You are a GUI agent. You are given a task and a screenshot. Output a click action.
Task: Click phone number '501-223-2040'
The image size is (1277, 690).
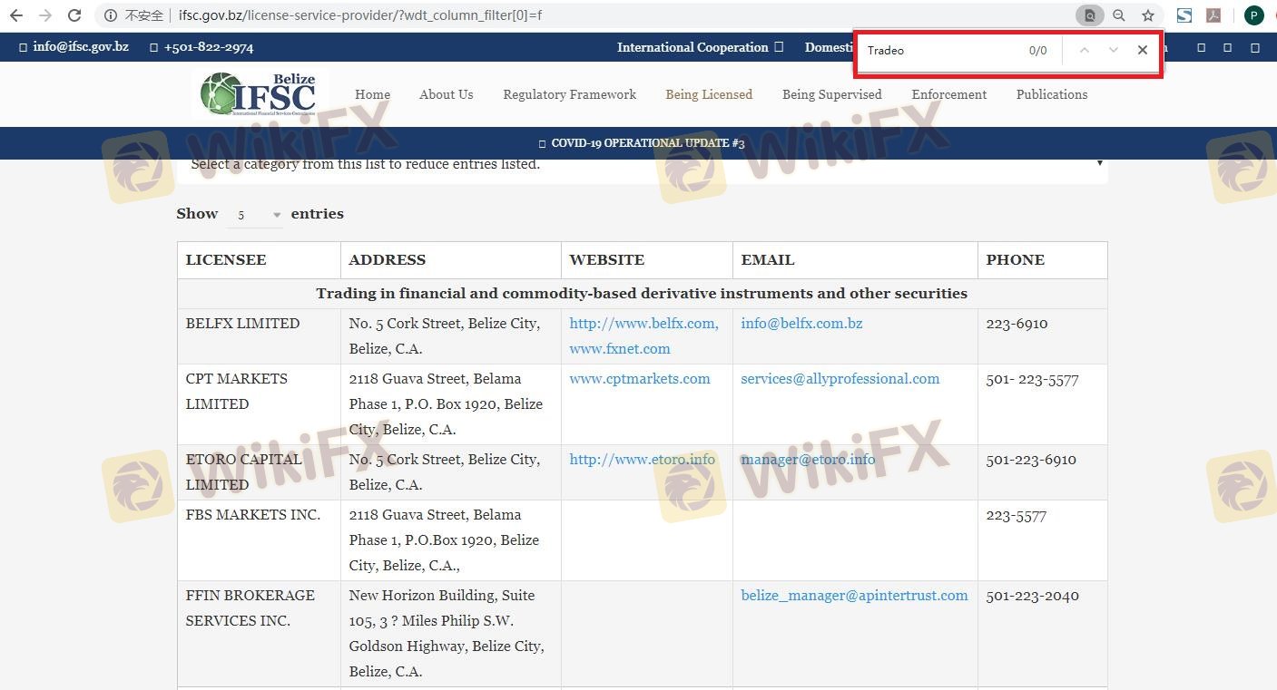click(x=1032, y=596)
